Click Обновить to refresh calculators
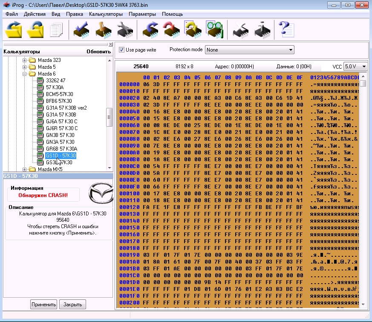The image size is (372, 322). pyautogui.click(x=99, y=52)
